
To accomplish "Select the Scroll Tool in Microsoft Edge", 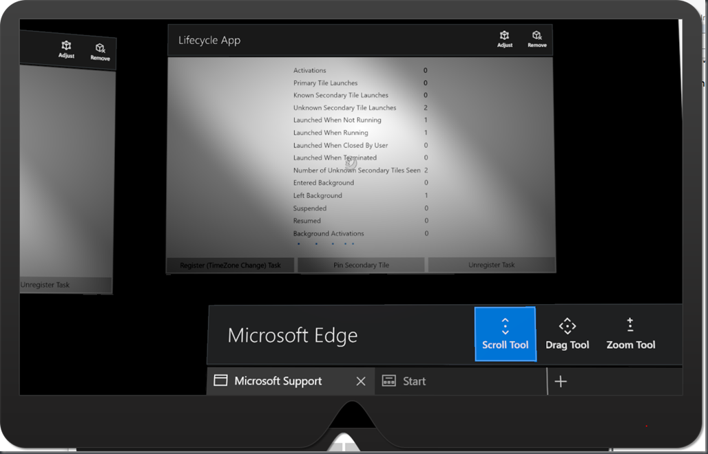I will 506,334.
